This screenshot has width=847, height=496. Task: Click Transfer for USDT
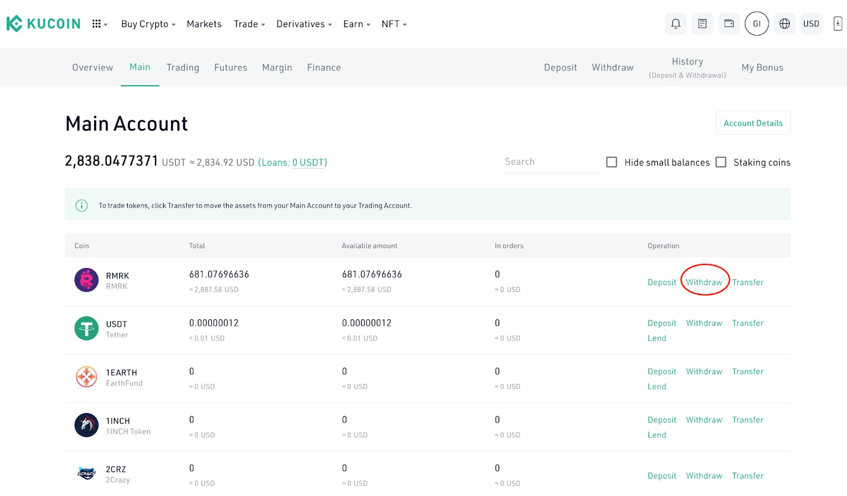point(747,323)
